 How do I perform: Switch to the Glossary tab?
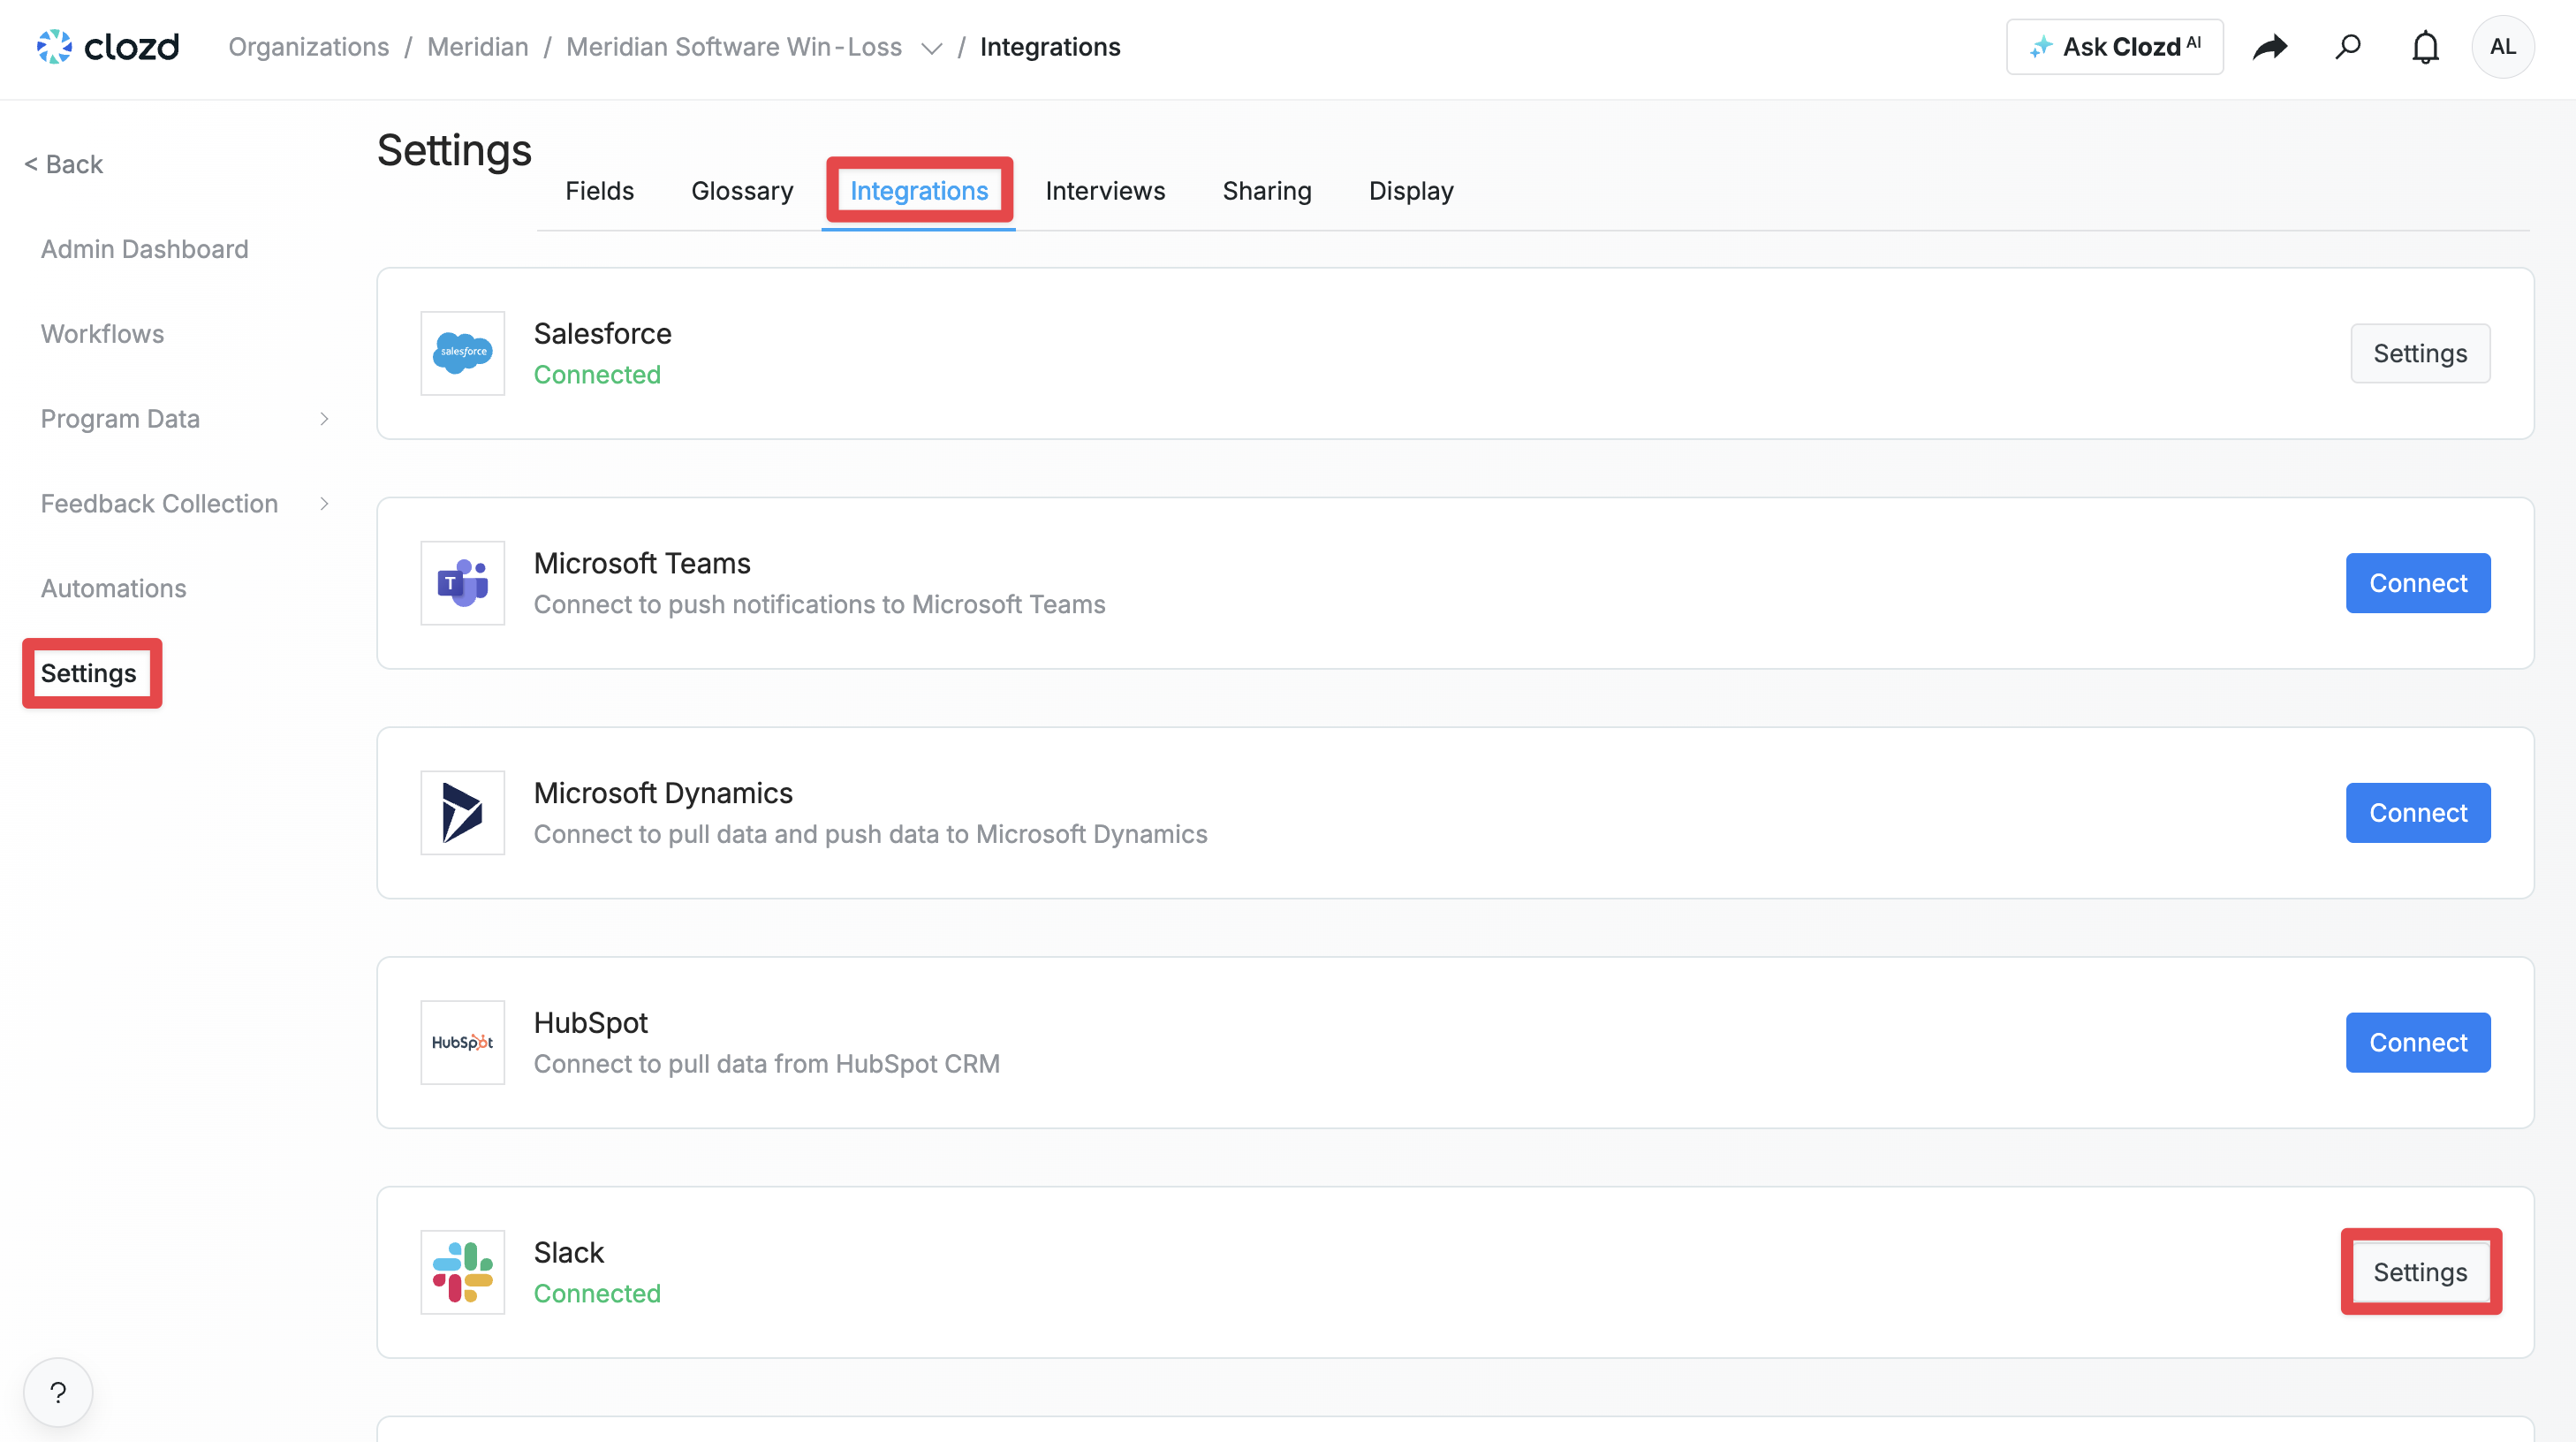[741, 190]
